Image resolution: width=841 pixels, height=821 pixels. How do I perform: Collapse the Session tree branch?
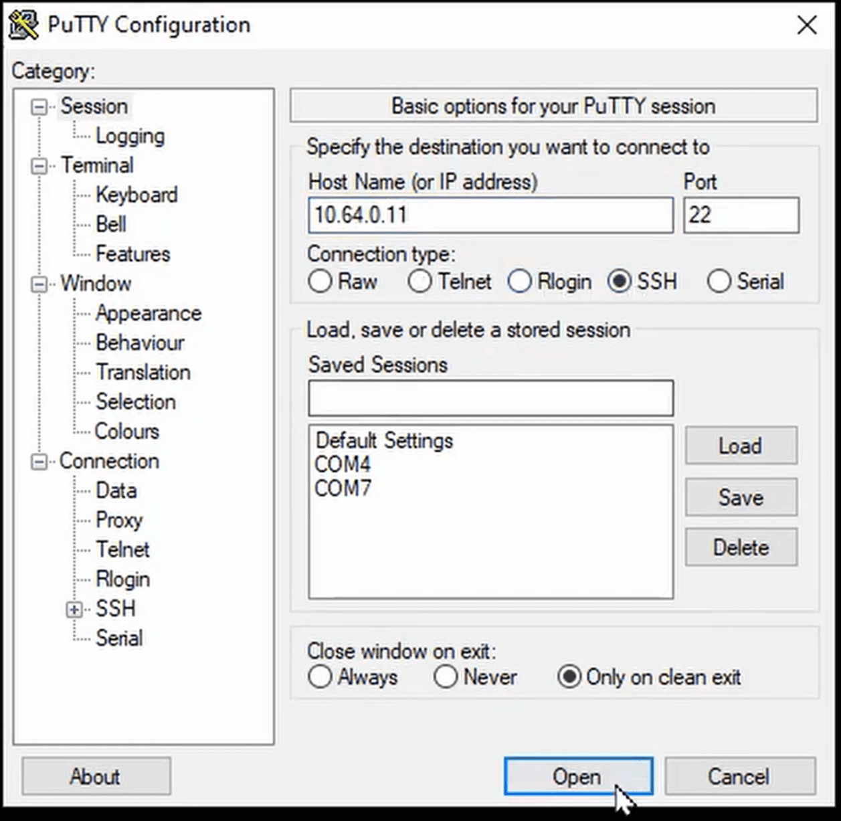click(38, 106)
